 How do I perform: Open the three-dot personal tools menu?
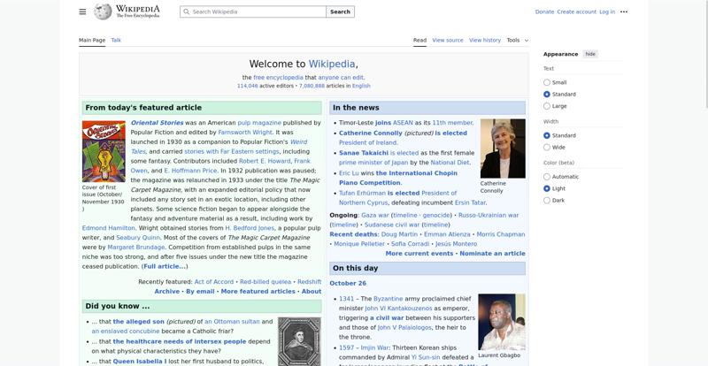624,11
